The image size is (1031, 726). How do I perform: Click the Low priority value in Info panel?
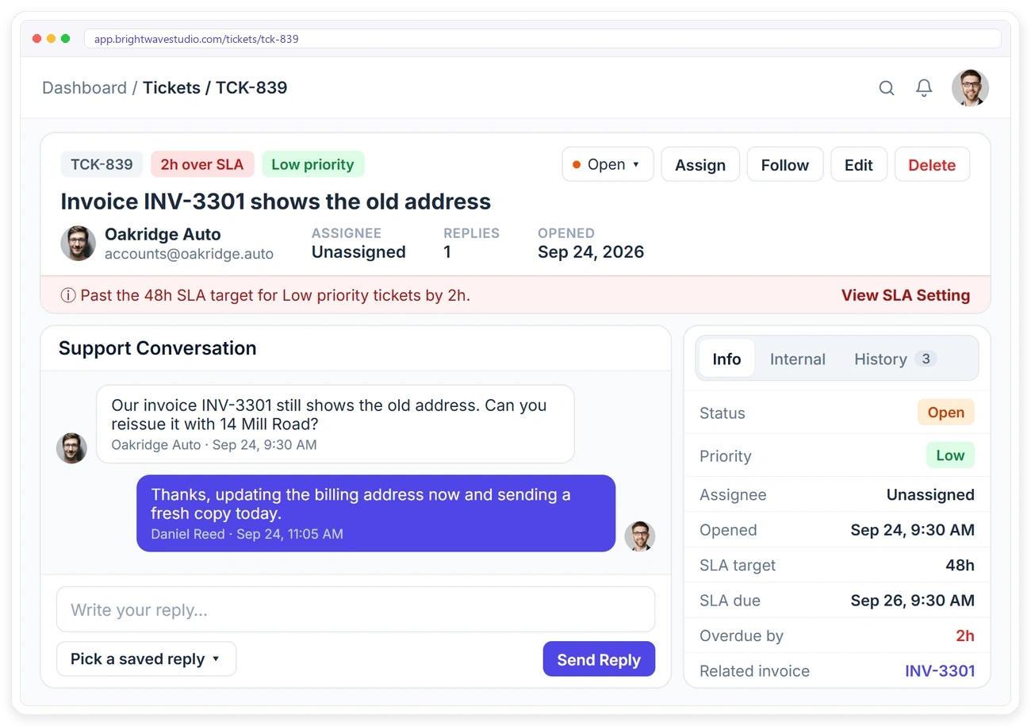point(950,455)
